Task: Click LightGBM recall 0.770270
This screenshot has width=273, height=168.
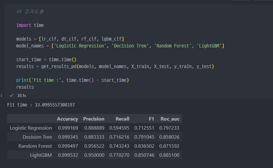Action: (119, 155)
